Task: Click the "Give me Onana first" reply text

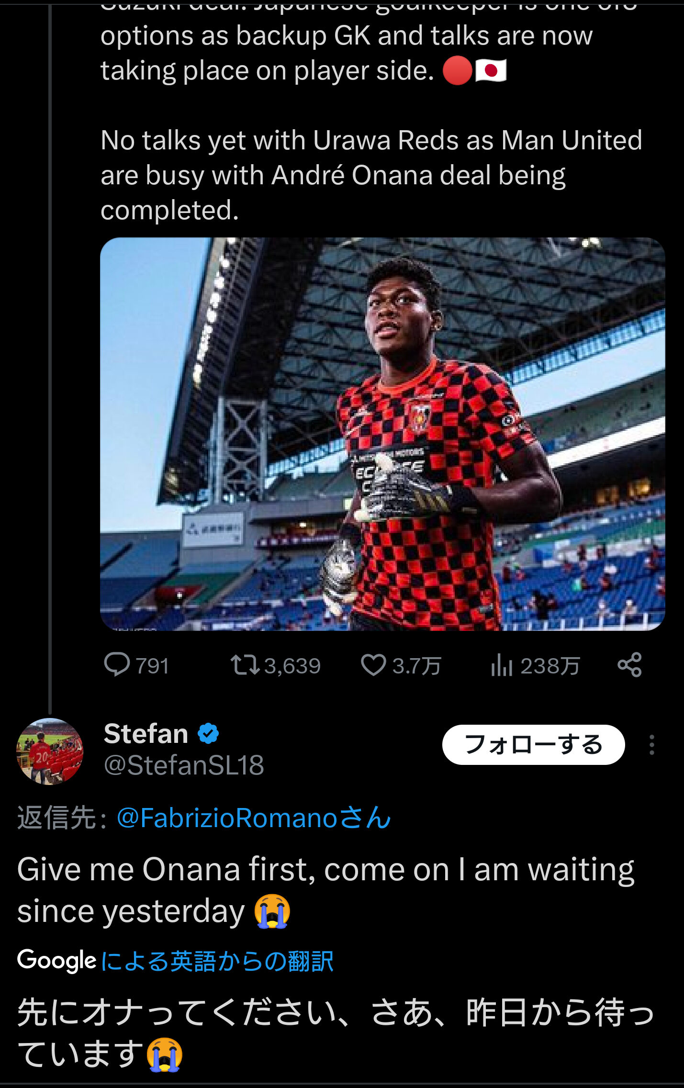Action: (x=325, y=889)
